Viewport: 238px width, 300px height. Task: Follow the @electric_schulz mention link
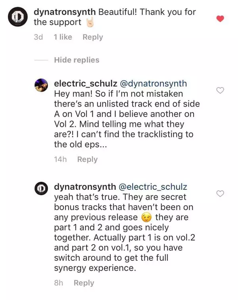(153, 187)
